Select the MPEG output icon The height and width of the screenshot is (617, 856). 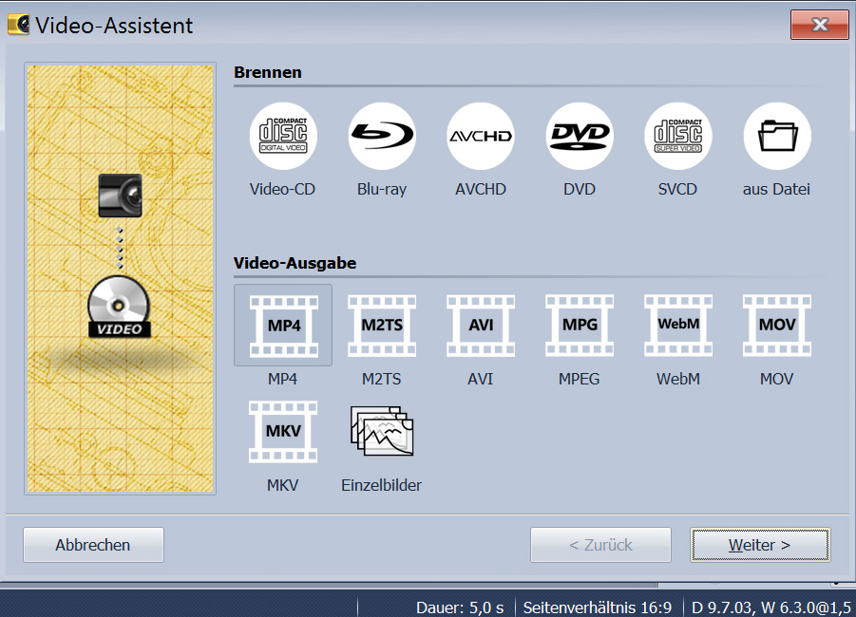[x=580, y=326]
